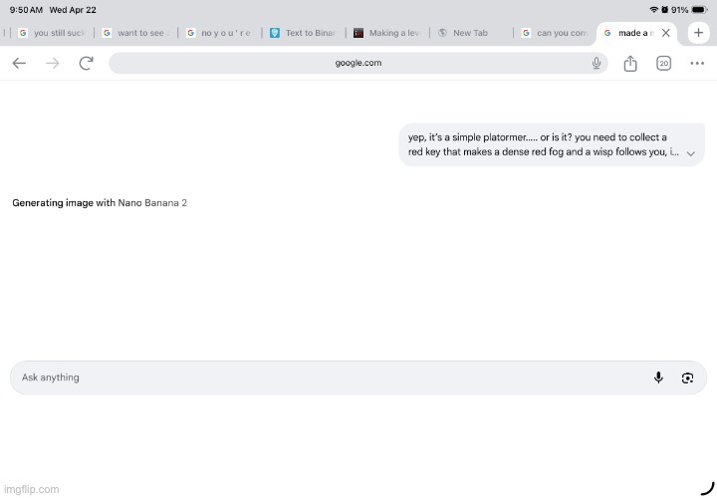Select the 'New Tab' tab
The height and width of the screenshot is (498, 717).
tap(469, 33)
